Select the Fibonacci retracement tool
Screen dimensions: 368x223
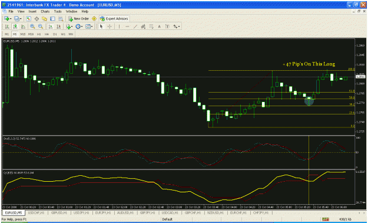[x=151, y=27]
